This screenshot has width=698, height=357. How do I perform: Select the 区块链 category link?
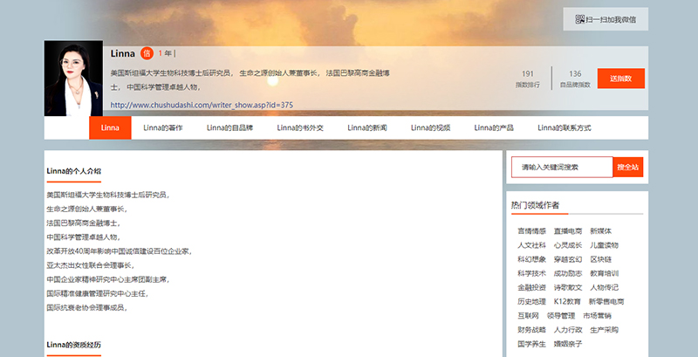click(600, 259)
